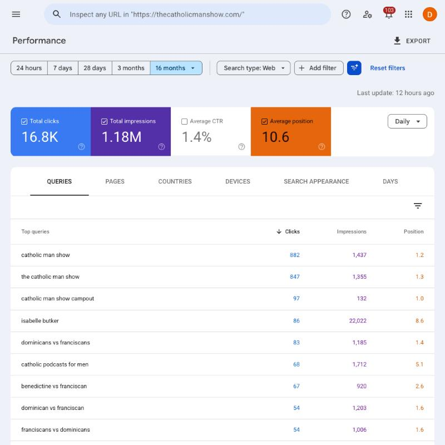Click the search magnifier icon
The width and height of the screenshot is (445, 445).
point(57,14)
